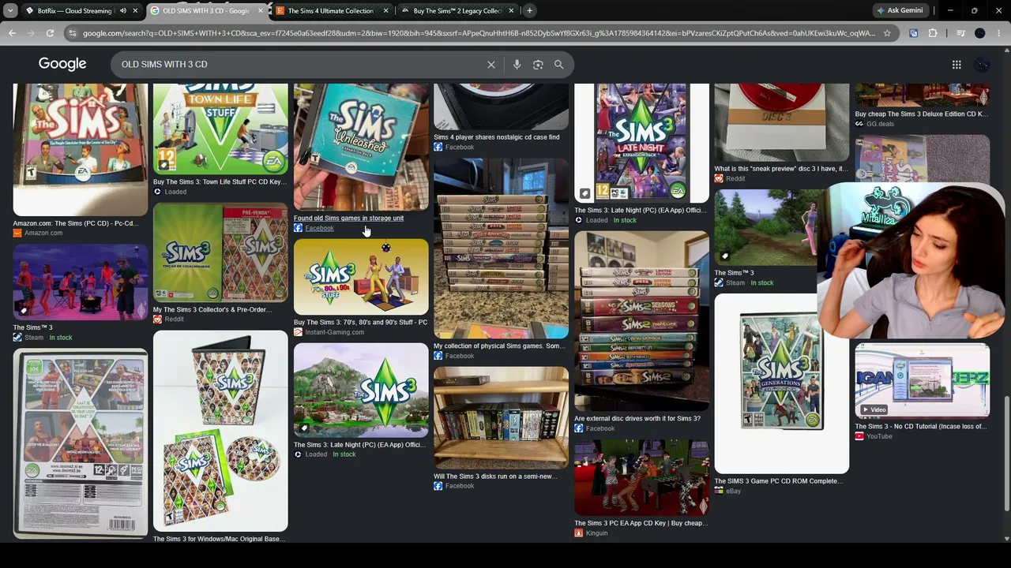Close the BotRix Cloud Streaming tab

[135, 11]
